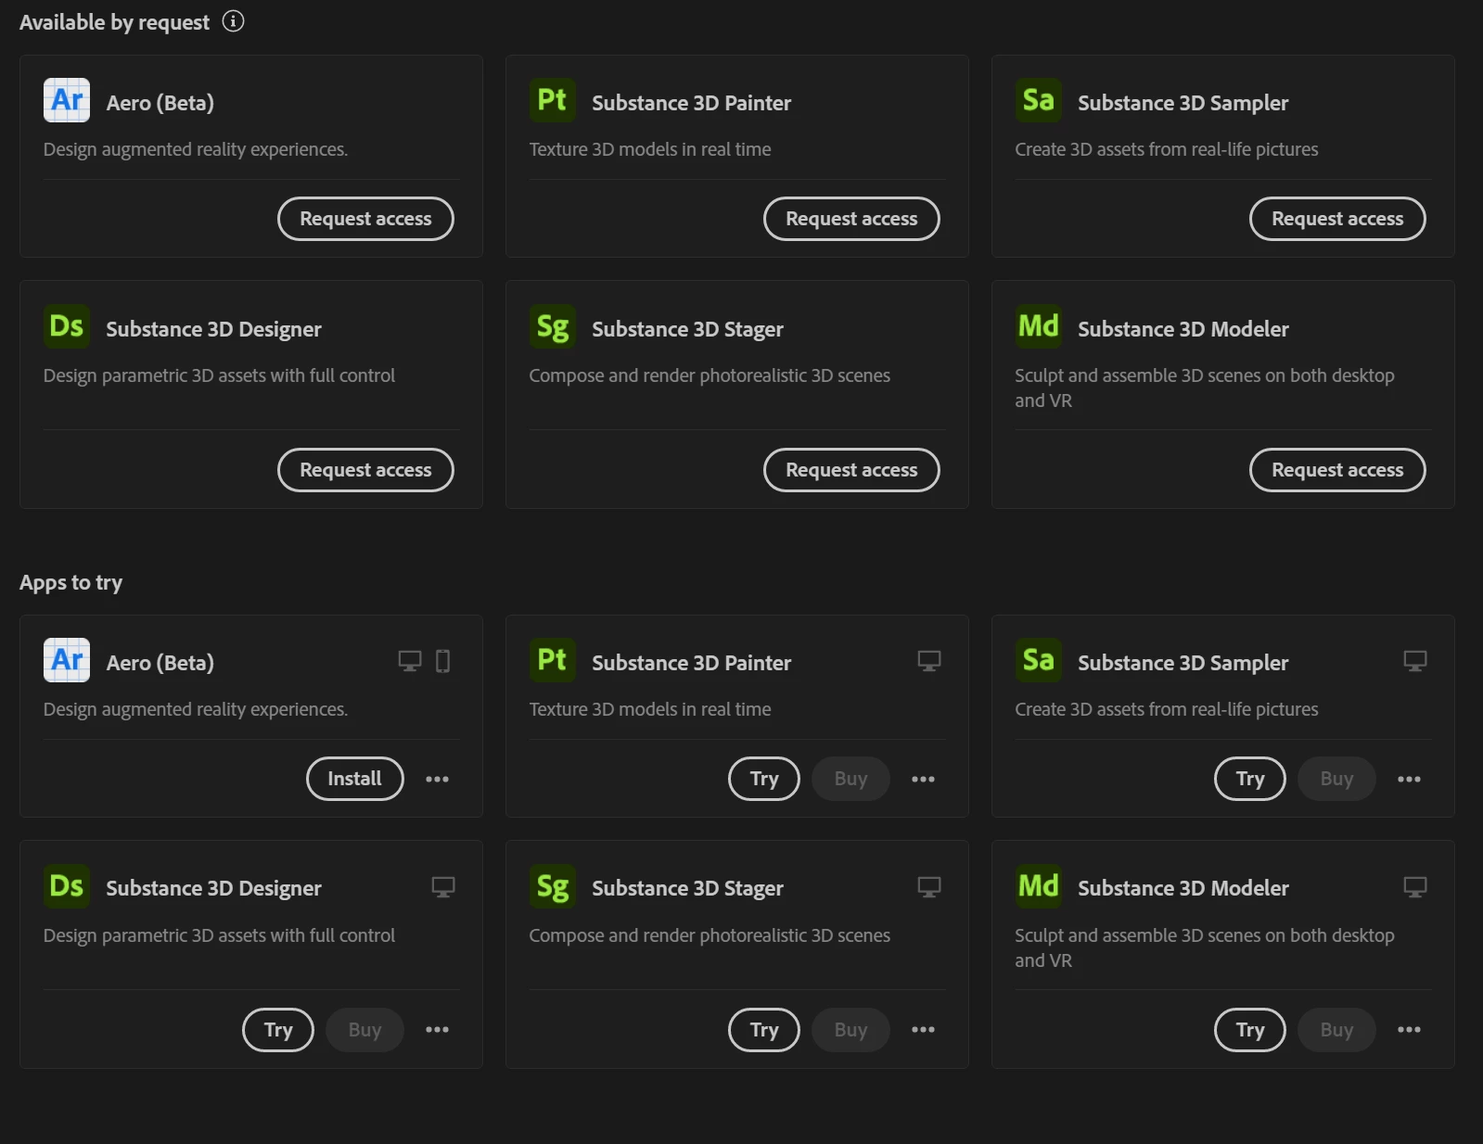Click the Substance 3D Designer icon under Available by request
The width and height of the screenshot is (1483, 1144).
67,326
